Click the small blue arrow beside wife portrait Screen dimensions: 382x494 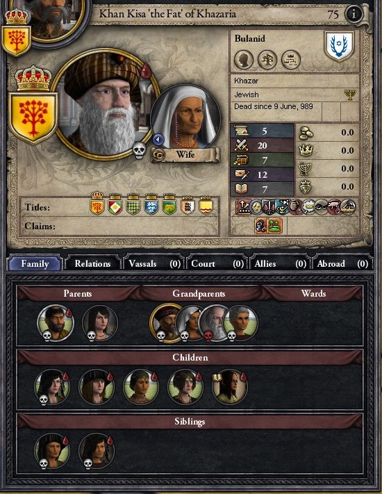(158, 139)
